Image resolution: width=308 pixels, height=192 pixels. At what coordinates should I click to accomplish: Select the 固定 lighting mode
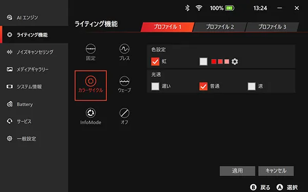coord(90,52)
